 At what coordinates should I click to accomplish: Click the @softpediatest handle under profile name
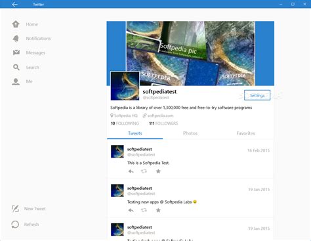[155, 98]
